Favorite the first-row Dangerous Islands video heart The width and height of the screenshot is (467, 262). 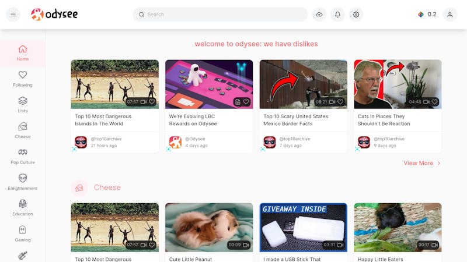[152, 102]
